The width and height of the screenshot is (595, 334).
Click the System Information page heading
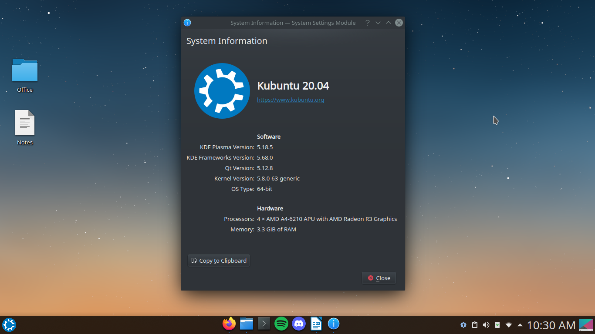click(x=227, y=41)
